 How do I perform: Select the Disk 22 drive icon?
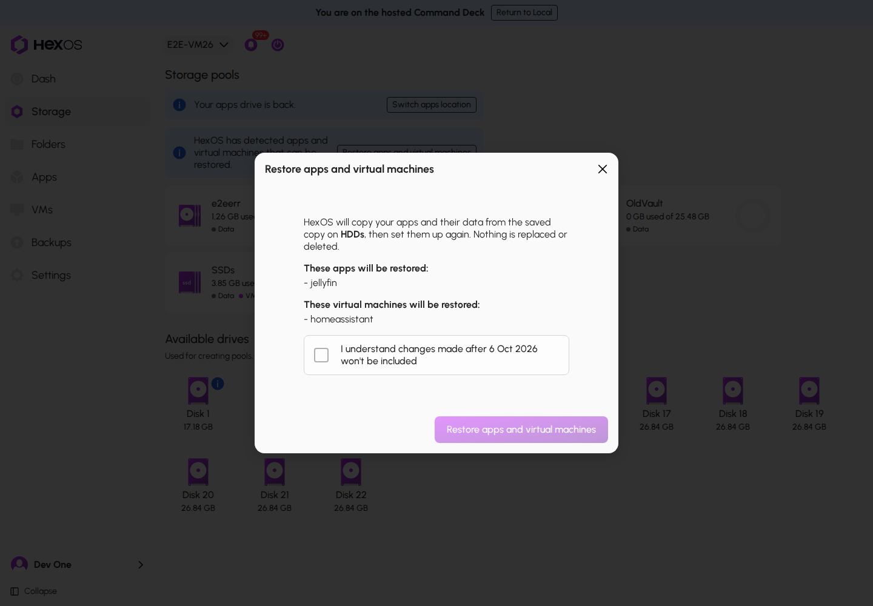(351, 472)
